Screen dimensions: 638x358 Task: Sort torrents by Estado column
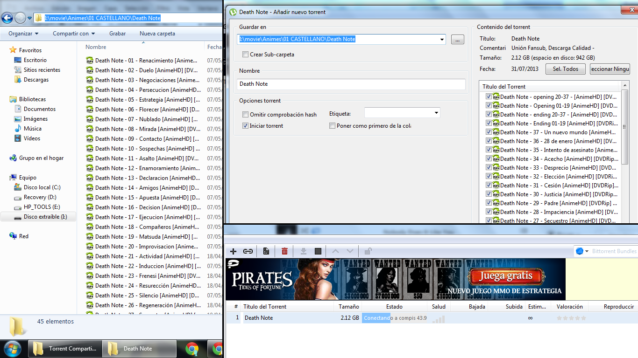pyautogui.click(x=394, y=307)
